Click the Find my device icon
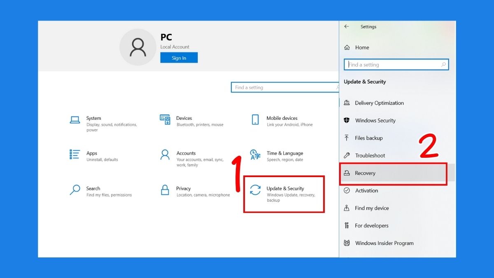The height and width of the screenshot is (278, 494). 347,208
